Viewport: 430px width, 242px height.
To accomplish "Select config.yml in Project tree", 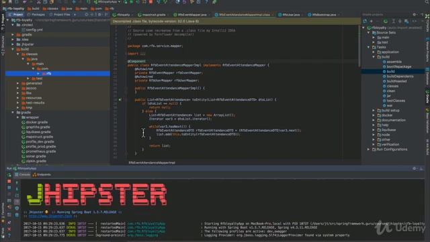I will pos(34,30).
